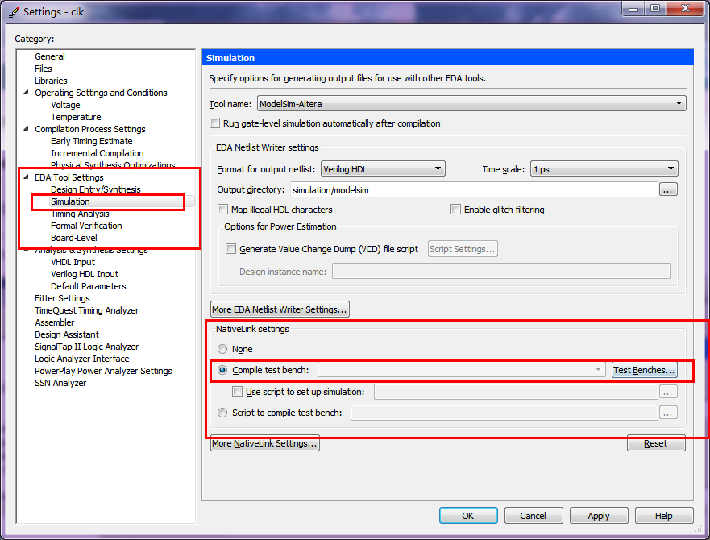
Task: Open Format for output netlist dropdown
Action: point(383,169)
